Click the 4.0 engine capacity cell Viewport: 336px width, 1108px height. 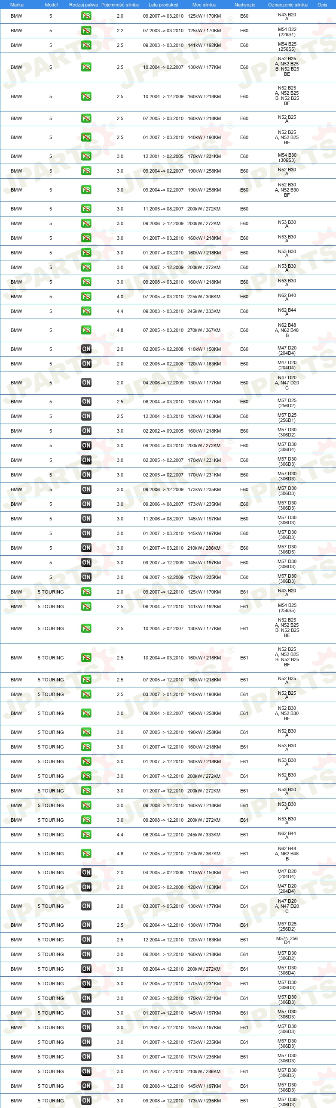click(120, 297)
